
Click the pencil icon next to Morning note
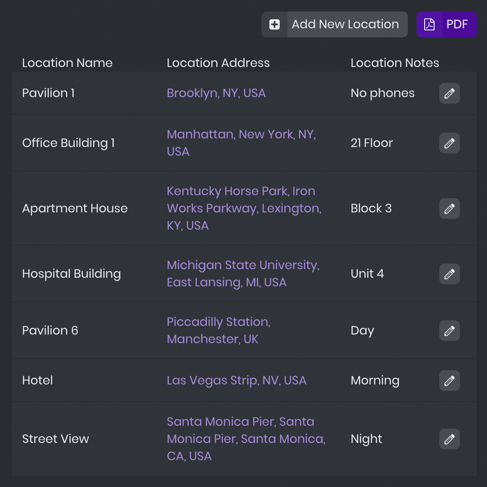click(449, 381)
